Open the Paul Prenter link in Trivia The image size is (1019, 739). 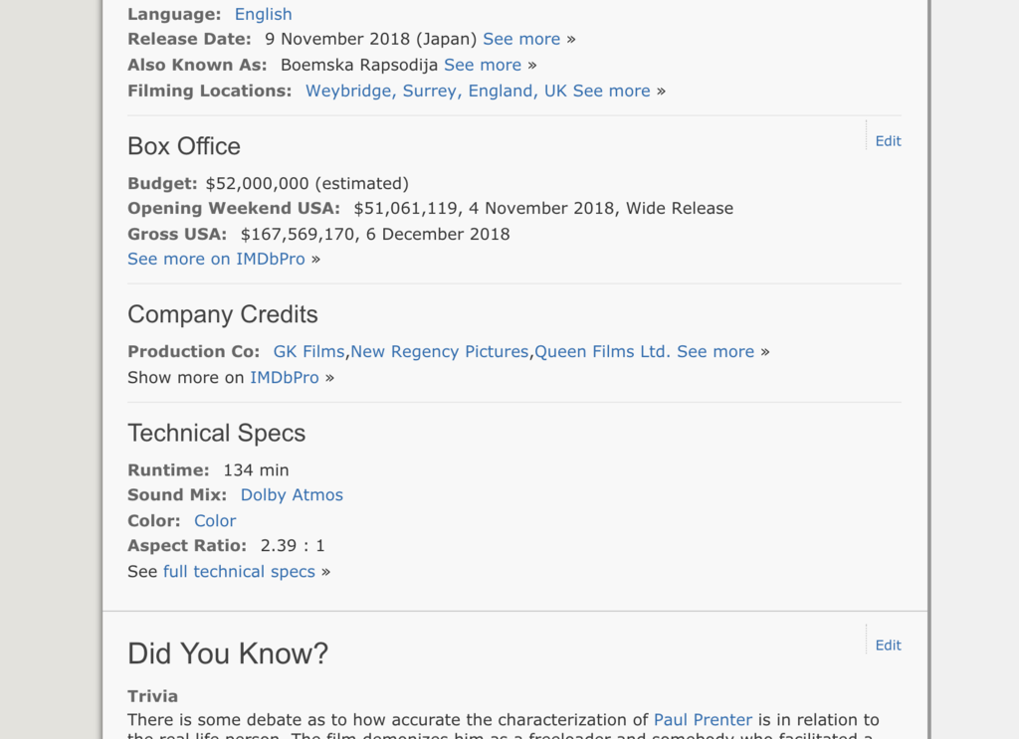coord(704,719)
